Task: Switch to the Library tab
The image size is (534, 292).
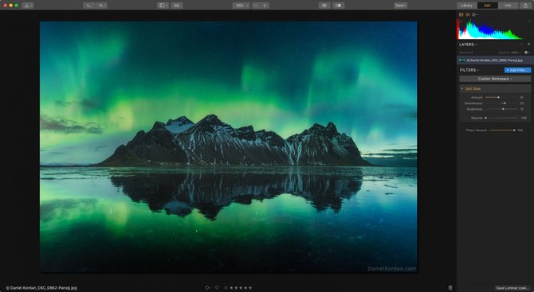Action: (467, 6)
